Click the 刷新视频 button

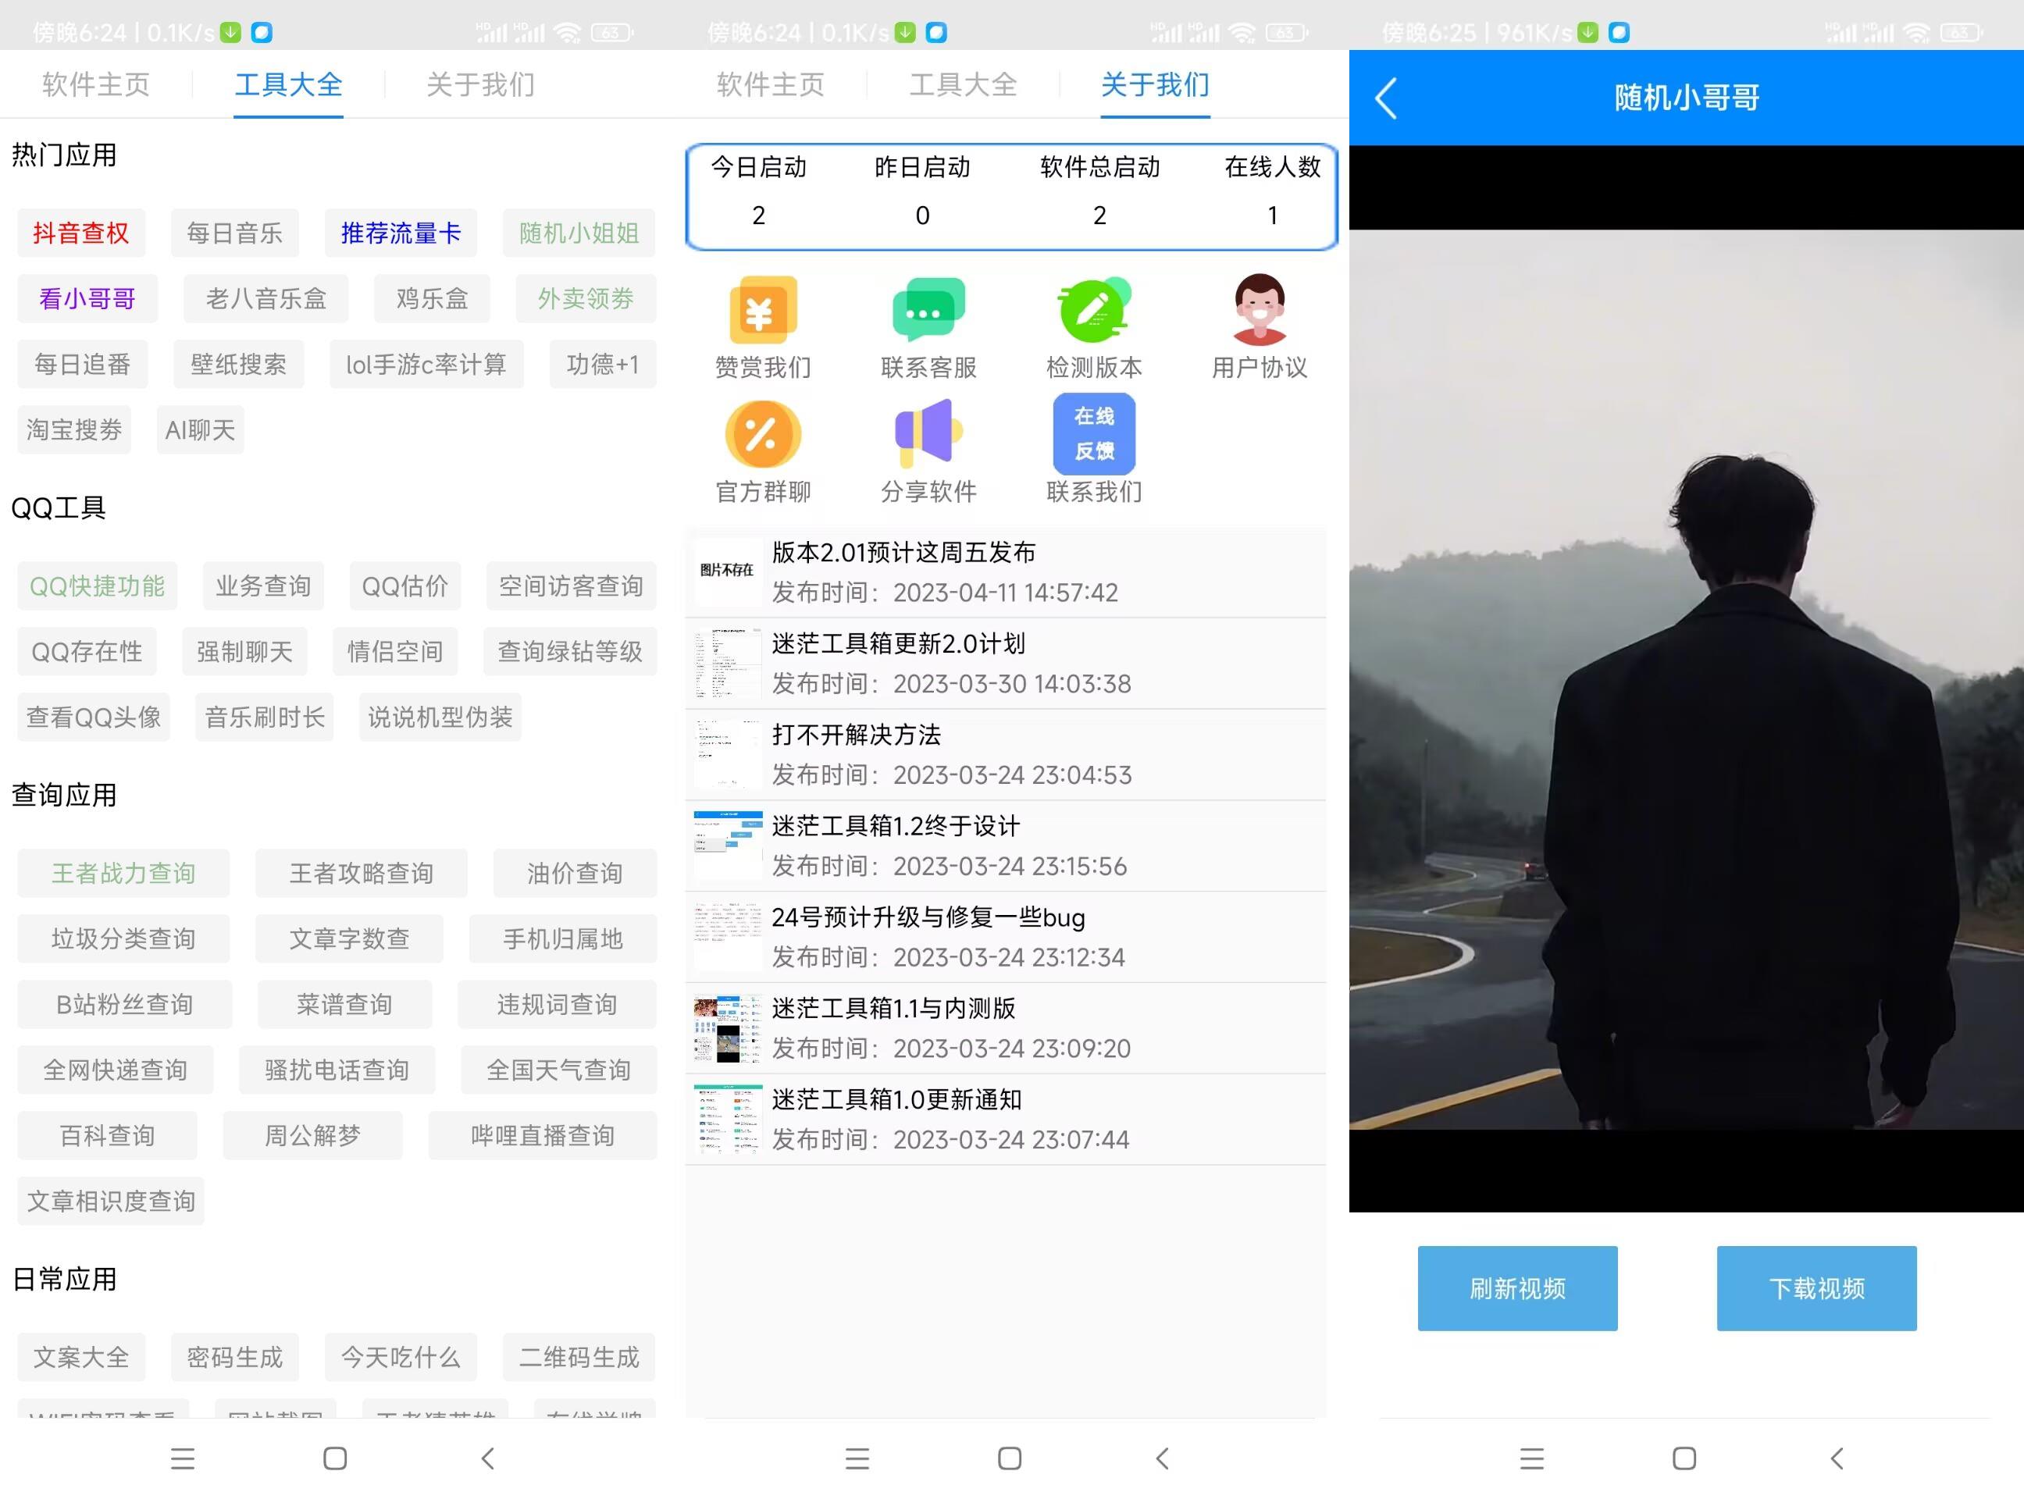[x=1516, y=1287]
